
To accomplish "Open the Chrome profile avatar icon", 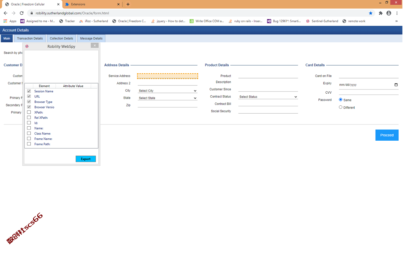I will 389,13.
